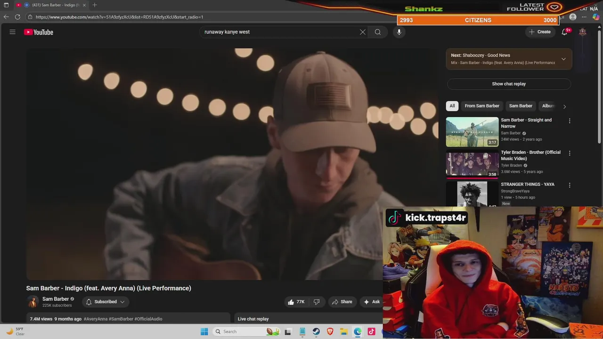Open options for Tyler Braden - Brother video
The height and width of the screenshot is (339, 603).
pyautogui.click(x=570, y=153)
